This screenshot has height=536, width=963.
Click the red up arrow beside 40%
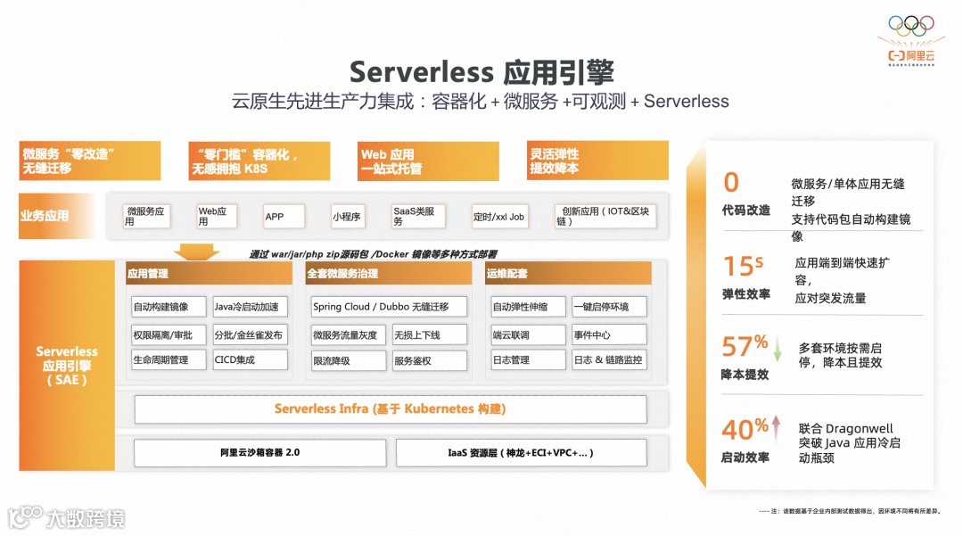pos(777,428)
